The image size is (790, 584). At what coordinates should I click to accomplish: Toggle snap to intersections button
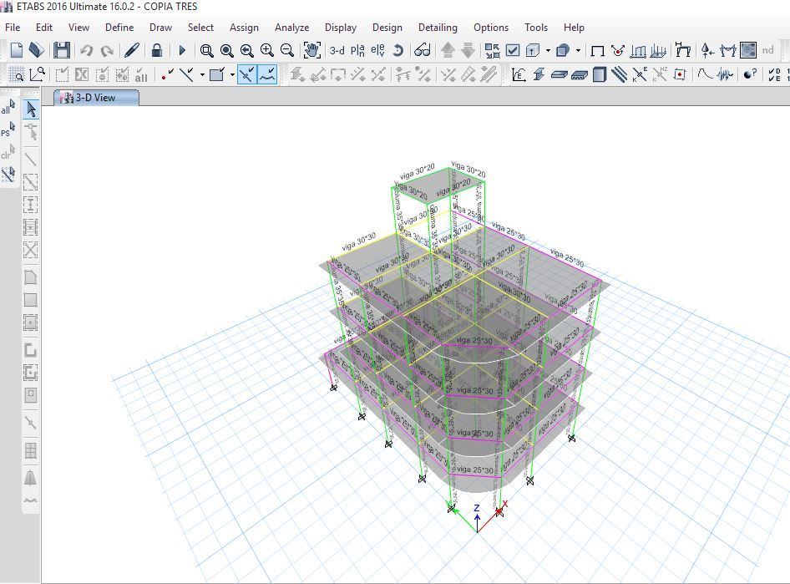(247, 75)
